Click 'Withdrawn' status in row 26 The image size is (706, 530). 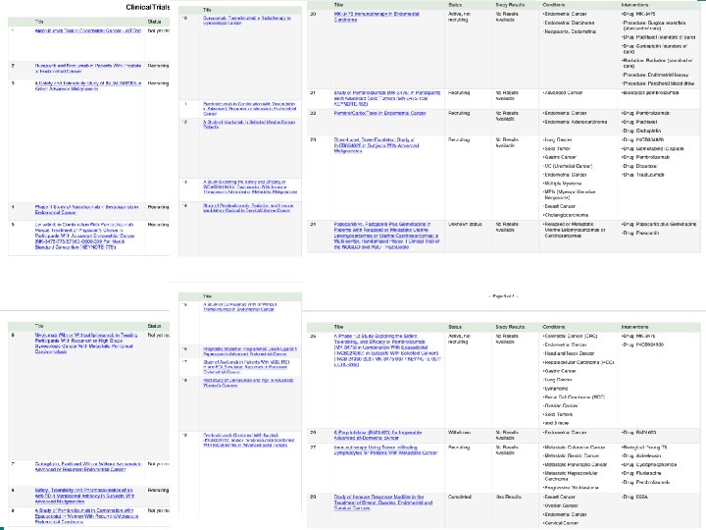[459, 432]
